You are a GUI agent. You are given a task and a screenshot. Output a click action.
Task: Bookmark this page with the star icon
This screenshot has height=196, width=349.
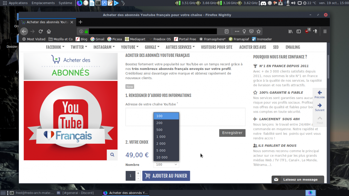click(259, 31)
